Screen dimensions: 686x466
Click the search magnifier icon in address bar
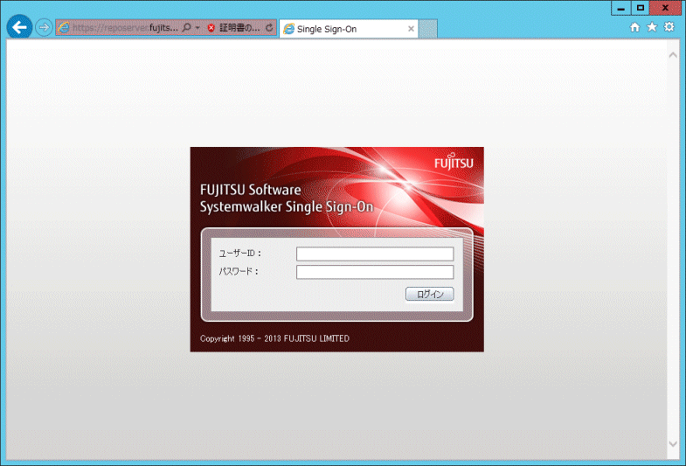pyautogui.click(x=187, y=28)
